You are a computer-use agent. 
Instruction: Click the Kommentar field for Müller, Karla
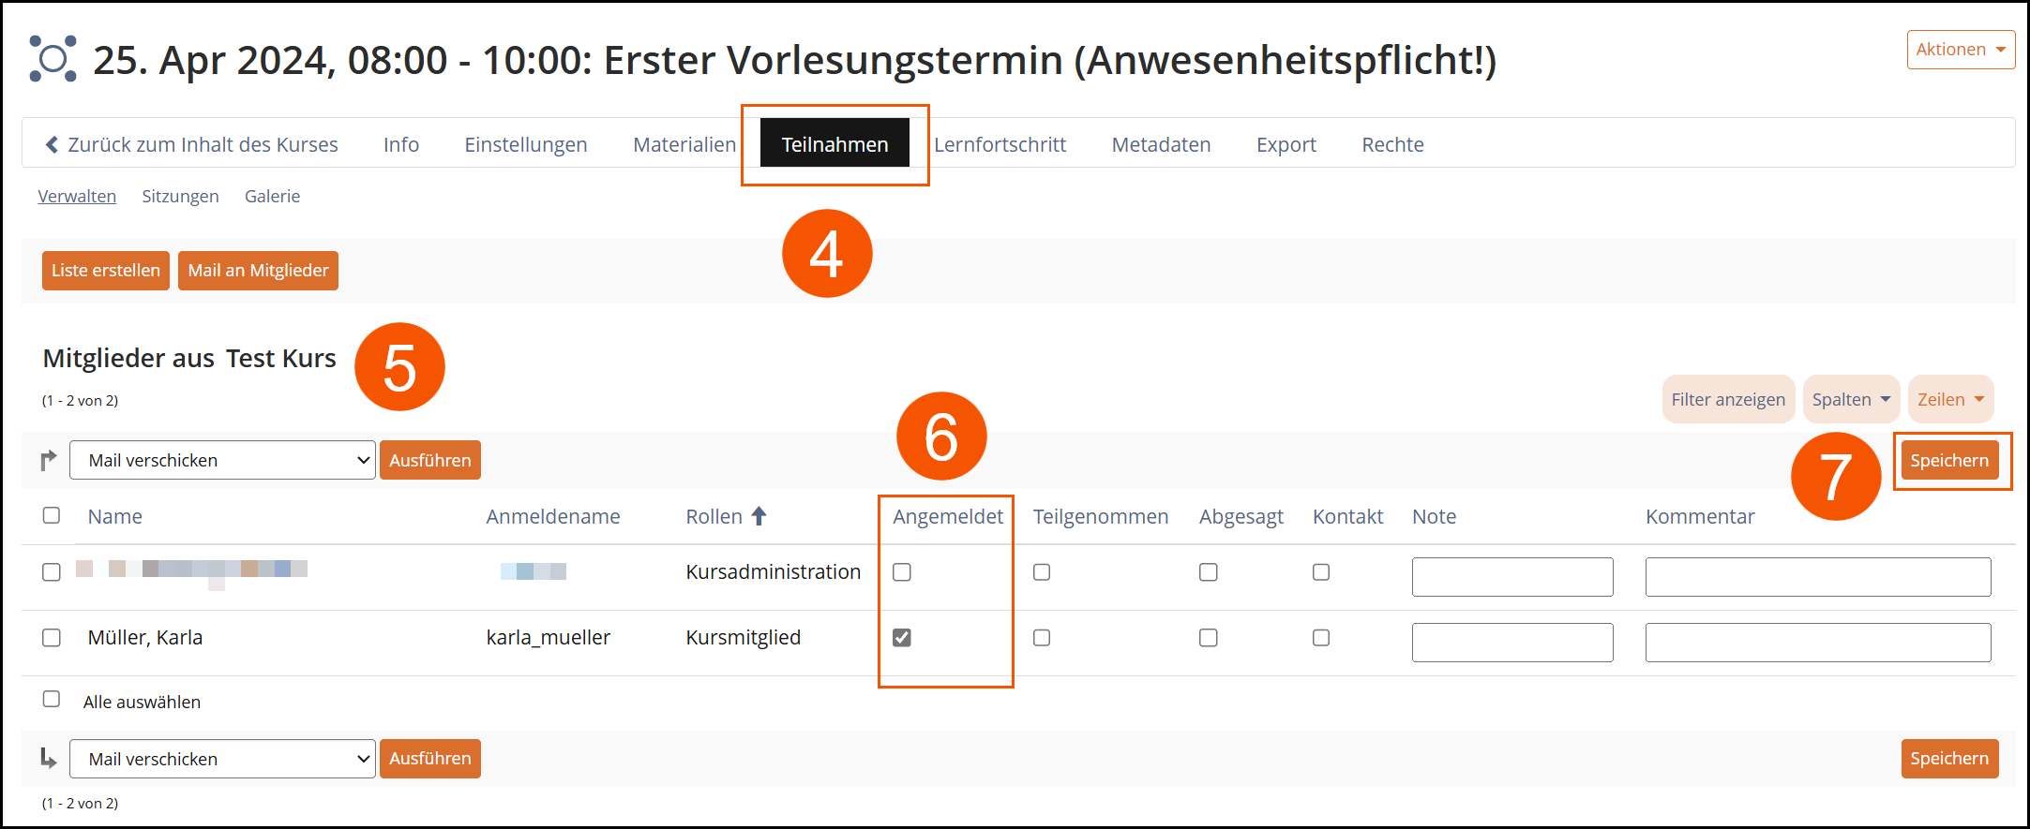click(x=1817, y=643)
